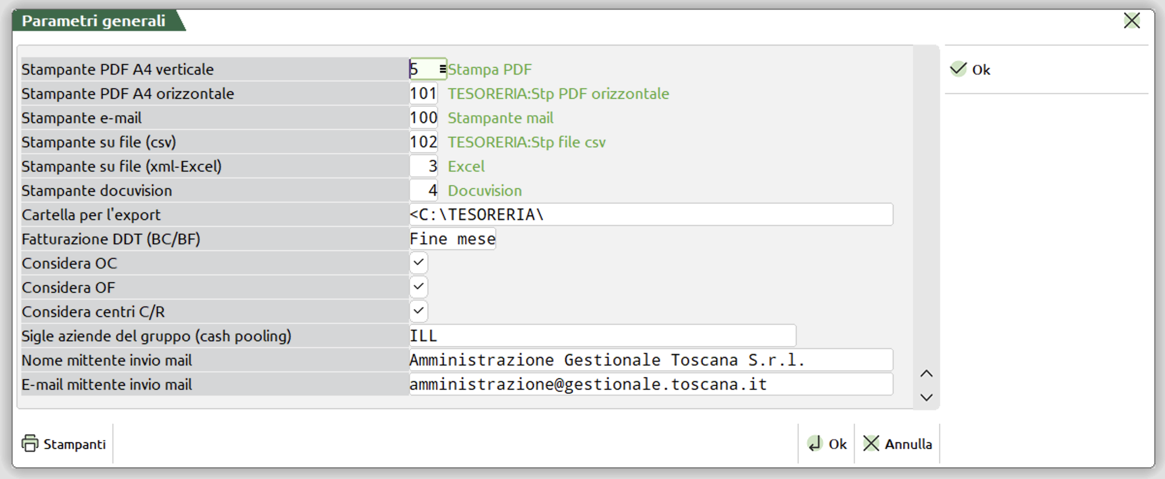
Task: Click the Cartella per l'export path field
Action: (650, 215)
